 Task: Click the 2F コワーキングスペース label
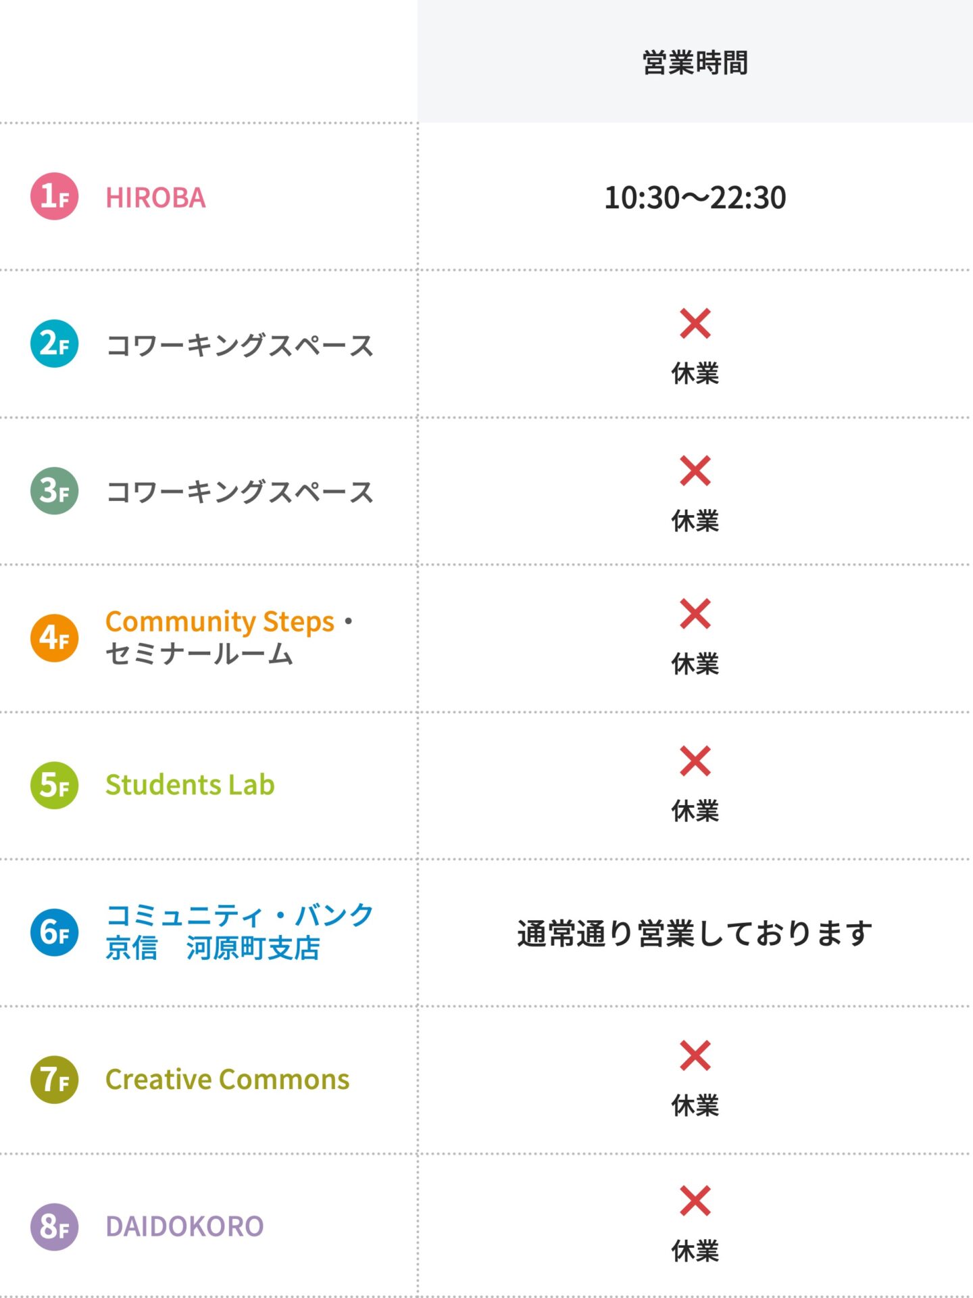[239, 345]
